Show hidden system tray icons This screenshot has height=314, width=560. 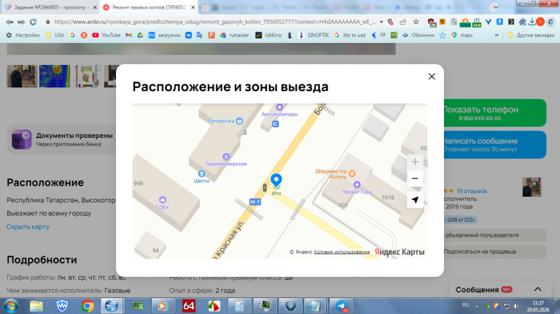(x=477, y=306)
